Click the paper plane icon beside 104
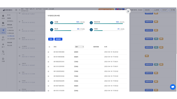 (51, 23)
